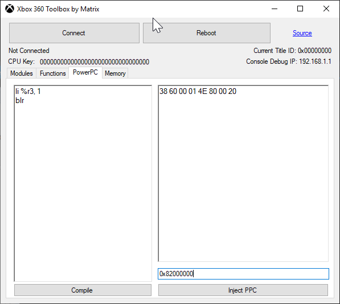
Task: Click the 'li %r3, 1' assembly line
Action: click(x=28, y=92)
